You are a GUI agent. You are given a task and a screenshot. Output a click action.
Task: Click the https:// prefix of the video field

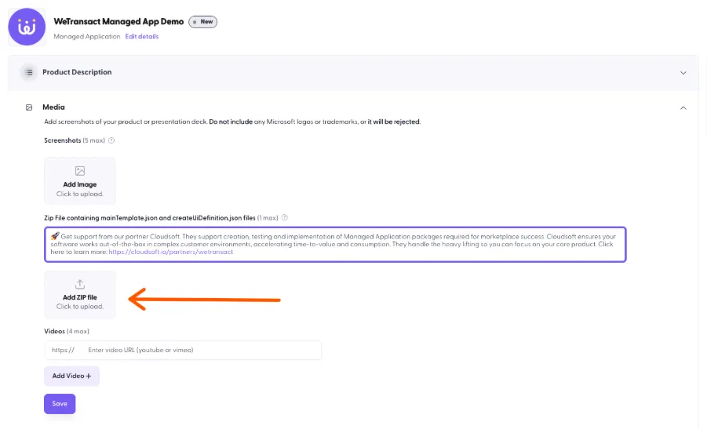tap(63, 350)
